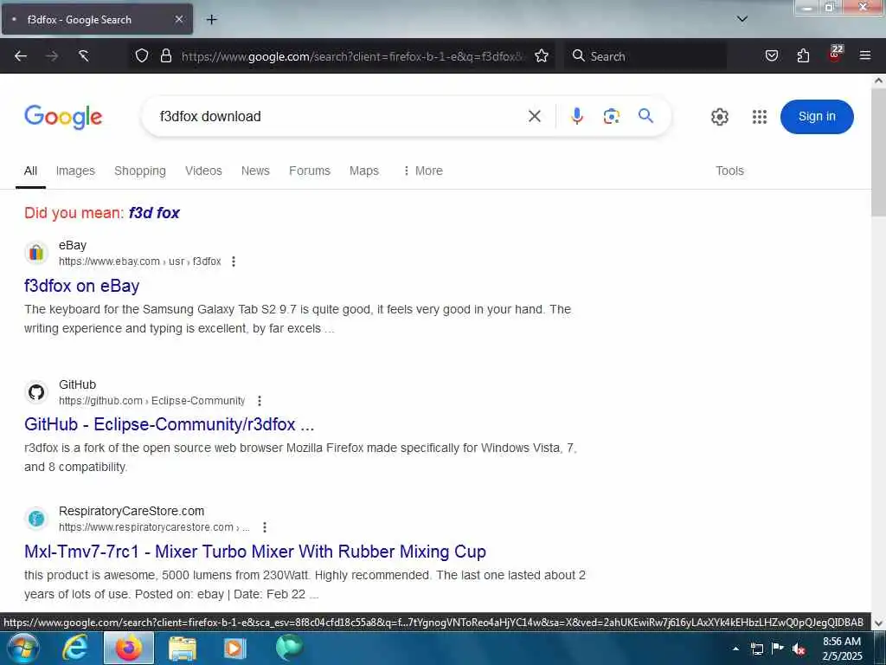886x665 pixels.
Task: Open Windows Media Player from taskbar
Action: [235, 648]
